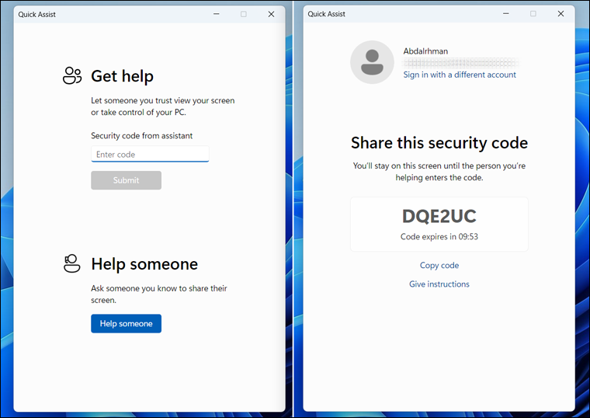Click the Help someone section heading

pyautogui.click(x=144, y=264)
